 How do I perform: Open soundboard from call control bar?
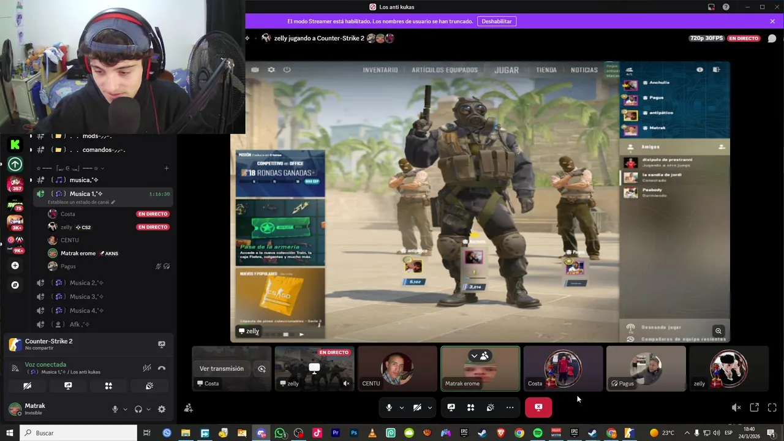click(490, 407)
